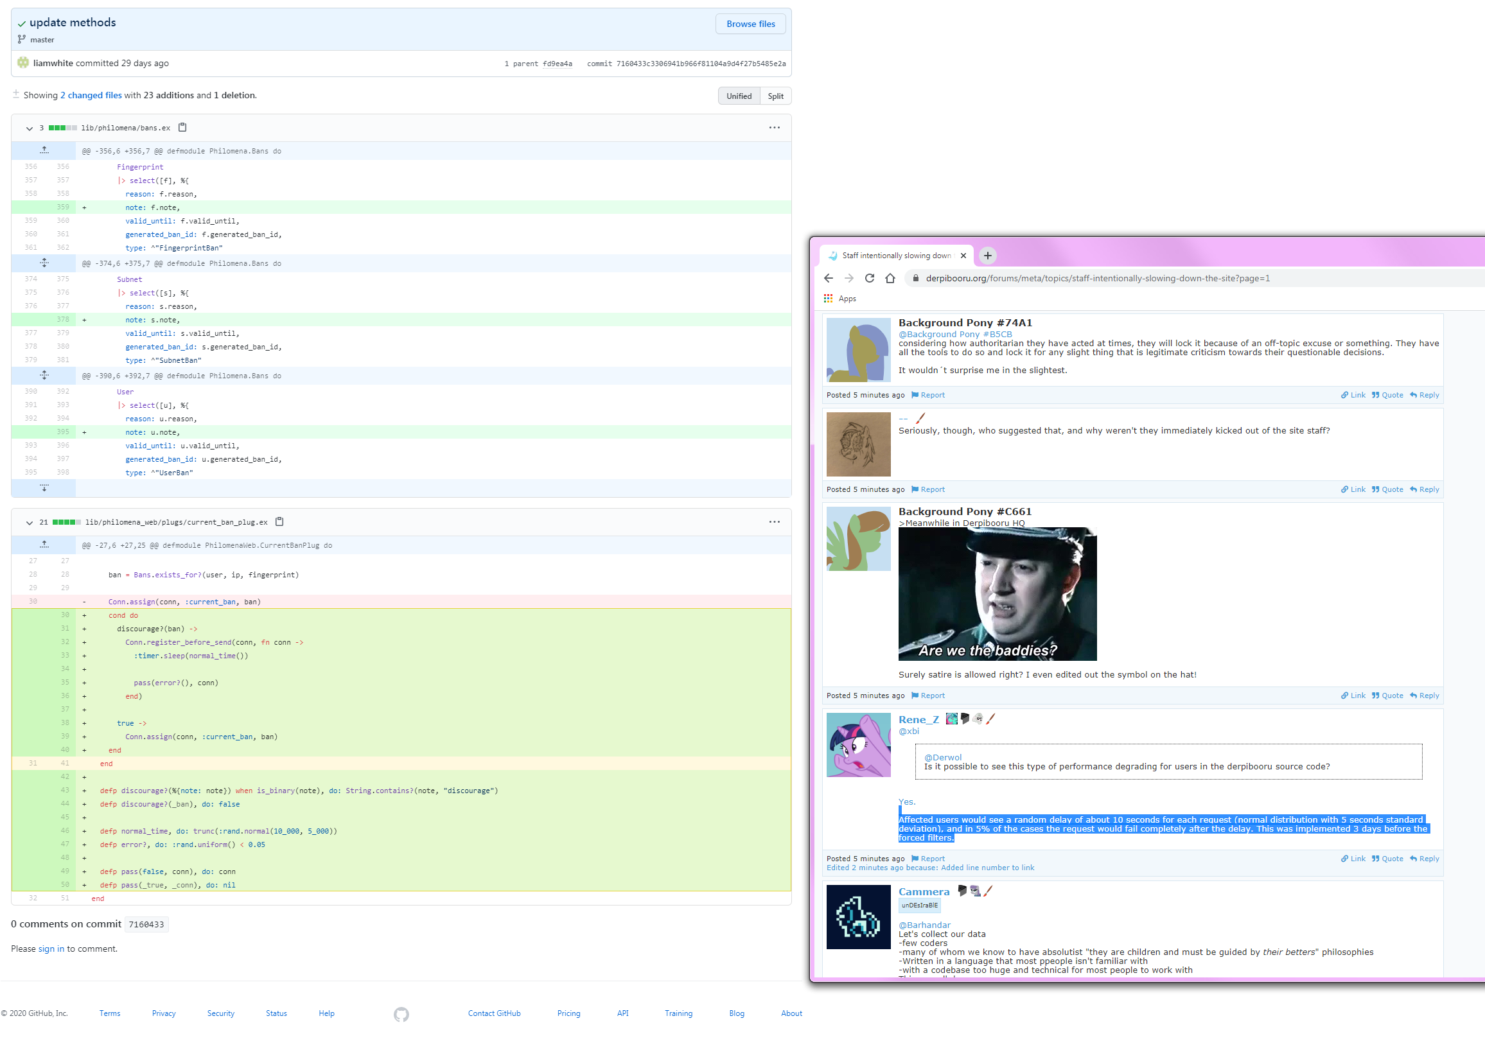
Task: Open the 2 changed files link
Action: 91,95
